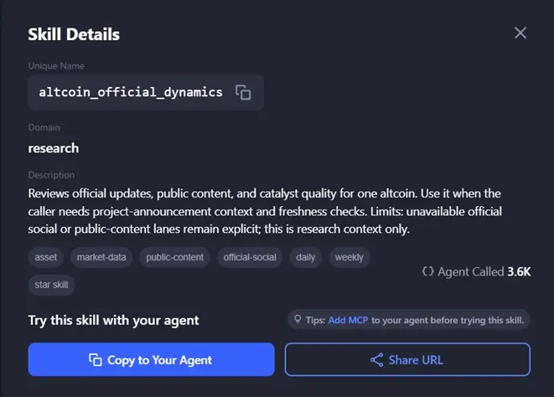Image resolution: width=554 pixels, height=397 pixels.
Task: Select the official-social tag
Action: (x=250, y=257)
